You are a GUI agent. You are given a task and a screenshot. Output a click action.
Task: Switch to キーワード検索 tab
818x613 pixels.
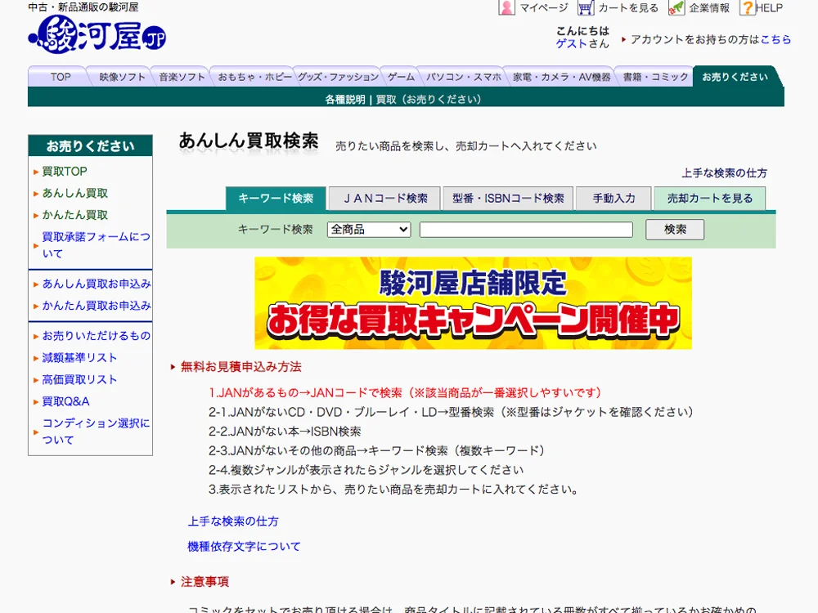[276, 199]
